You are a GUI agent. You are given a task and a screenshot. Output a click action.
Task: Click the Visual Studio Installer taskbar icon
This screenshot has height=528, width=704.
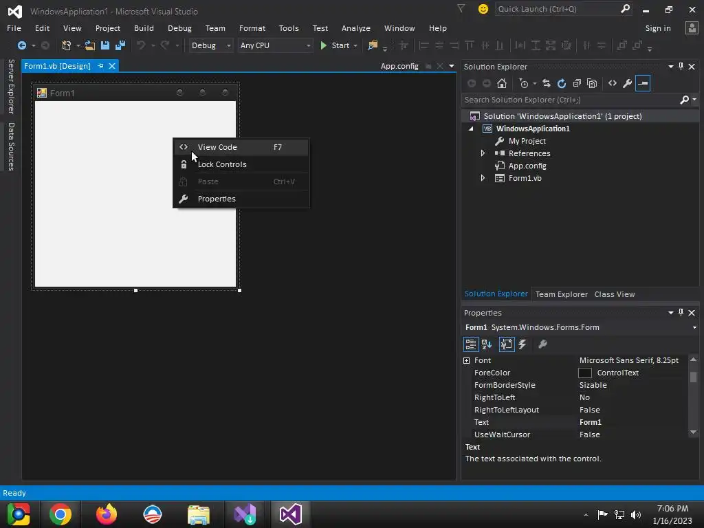(x=245, y=514)
